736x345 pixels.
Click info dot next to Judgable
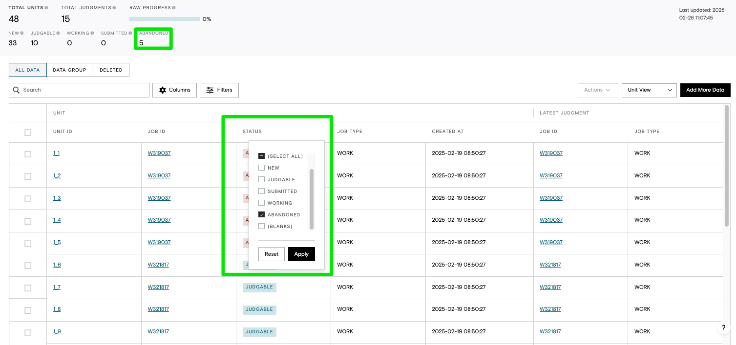(58, 33)
